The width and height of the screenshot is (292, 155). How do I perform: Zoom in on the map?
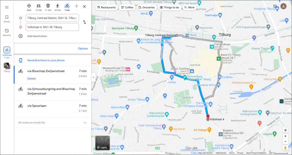click(x=285, y=136)
